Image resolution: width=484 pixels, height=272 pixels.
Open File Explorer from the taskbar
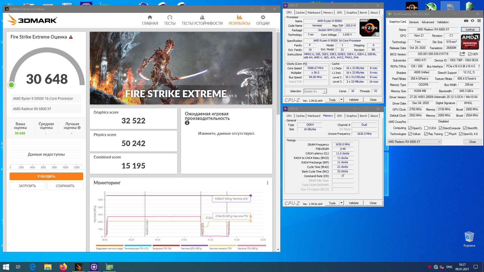(48, 267)
